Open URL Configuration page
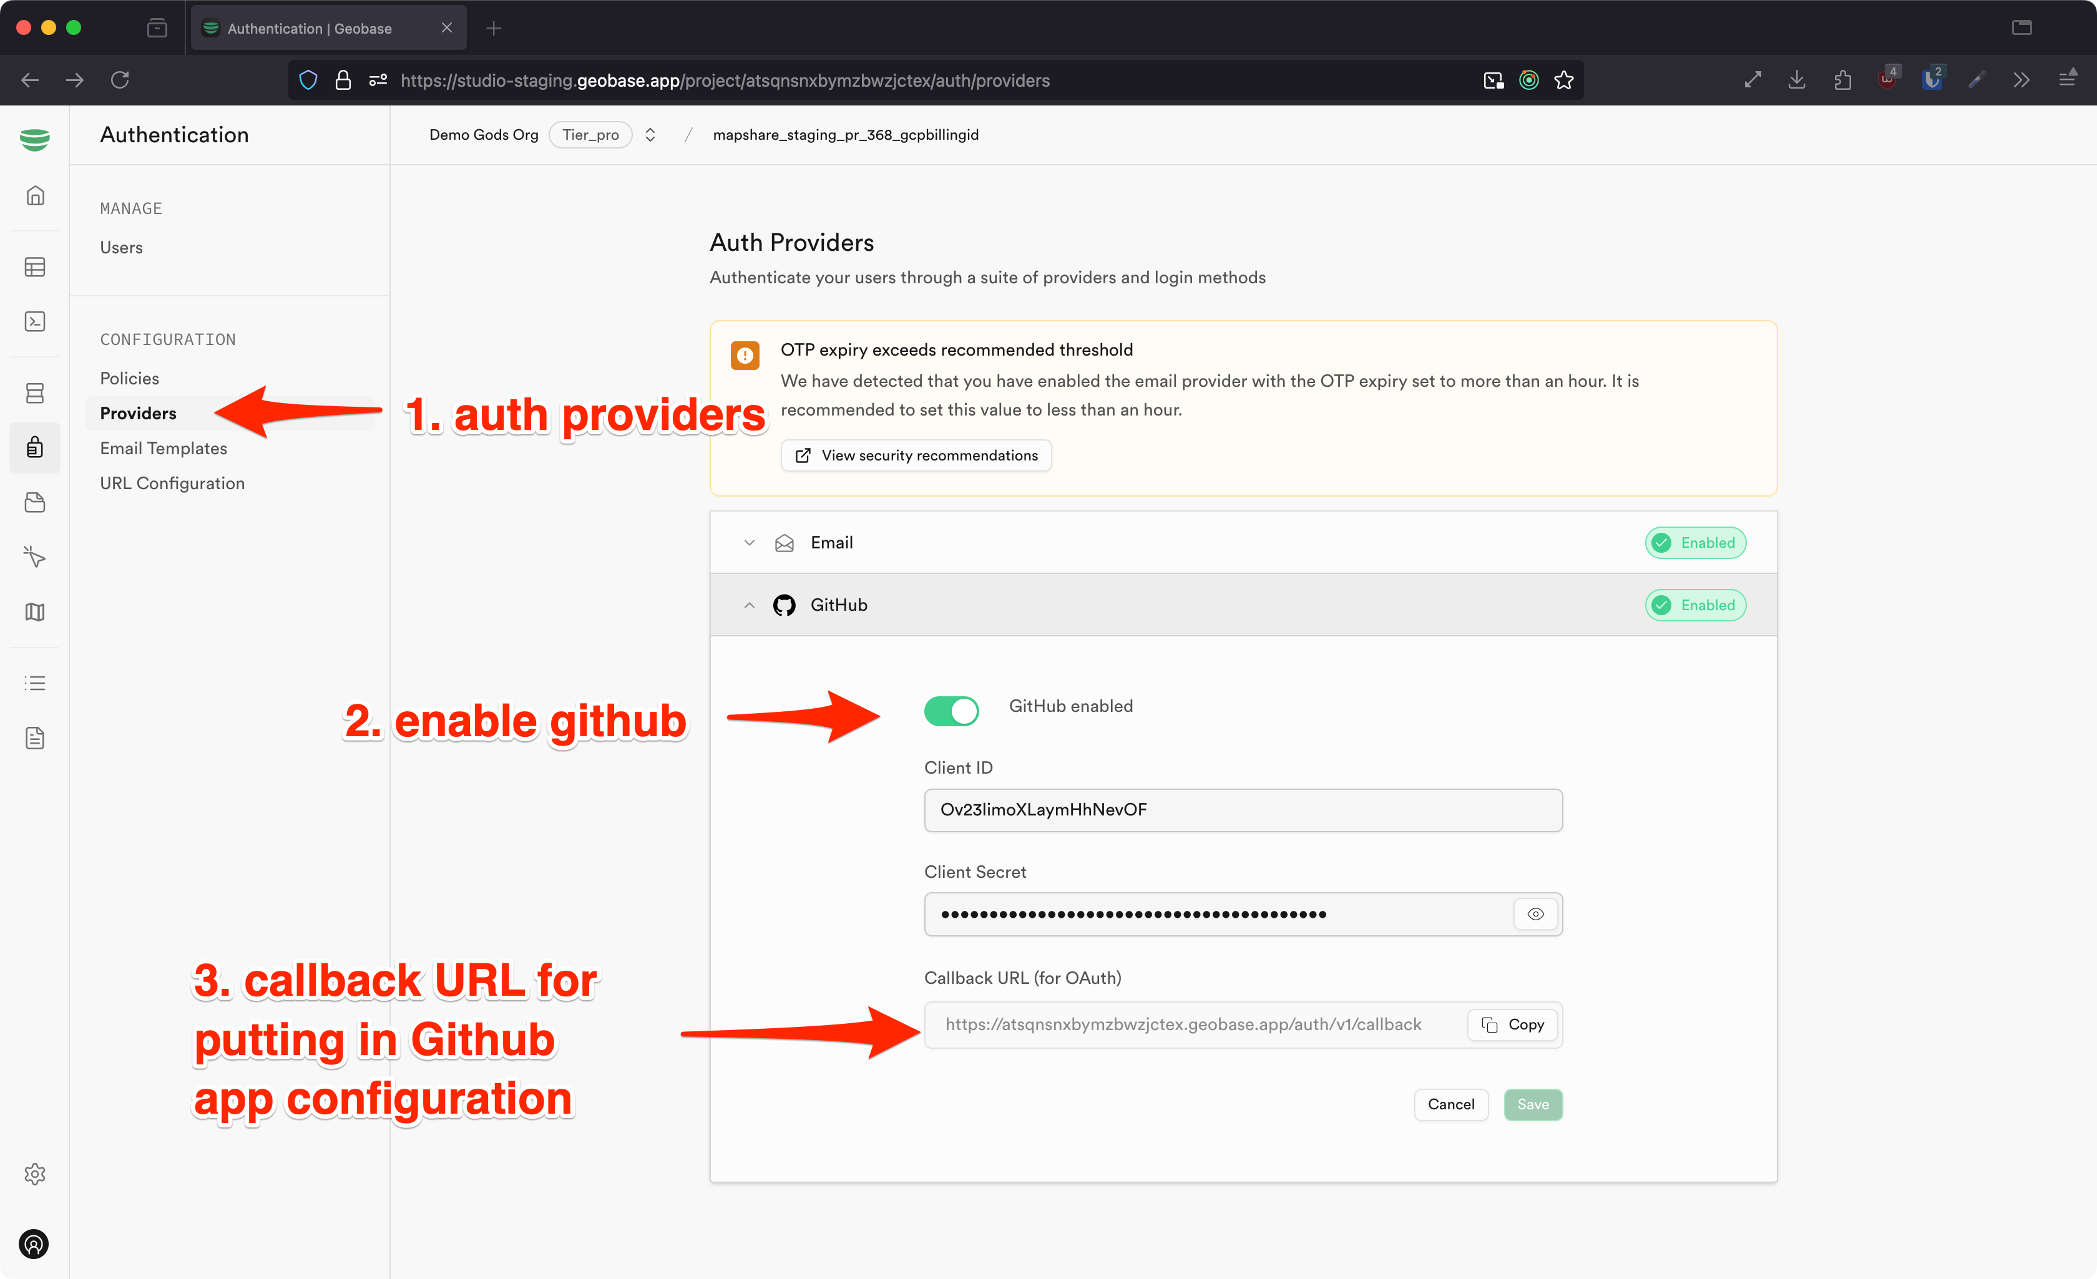This screenshot has width=2097, height=1279. 172,484
